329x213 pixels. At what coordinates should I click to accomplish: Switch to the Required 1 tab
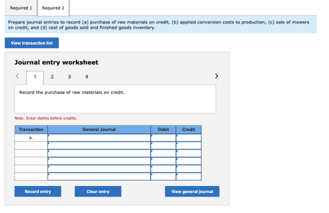click(21, 8)
